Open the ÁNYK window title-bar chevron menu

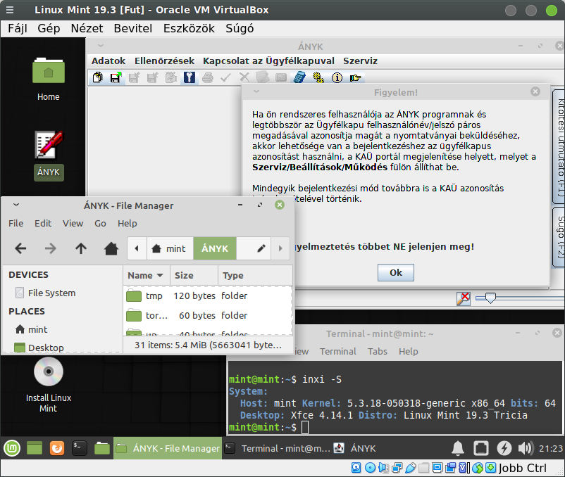101,46
